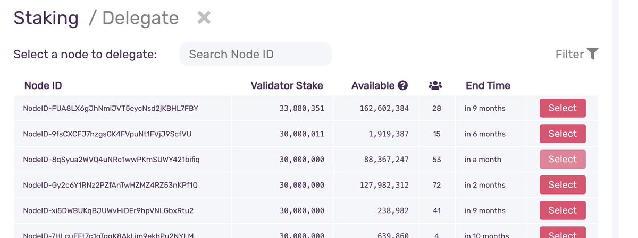Click end time 'in a month'
This screenshot has width=638, height=238.
[x=483, y=159]
